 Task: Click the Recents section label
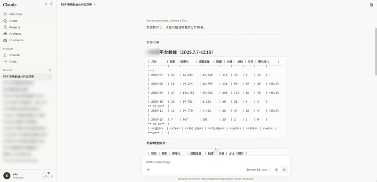click(8, 70)
